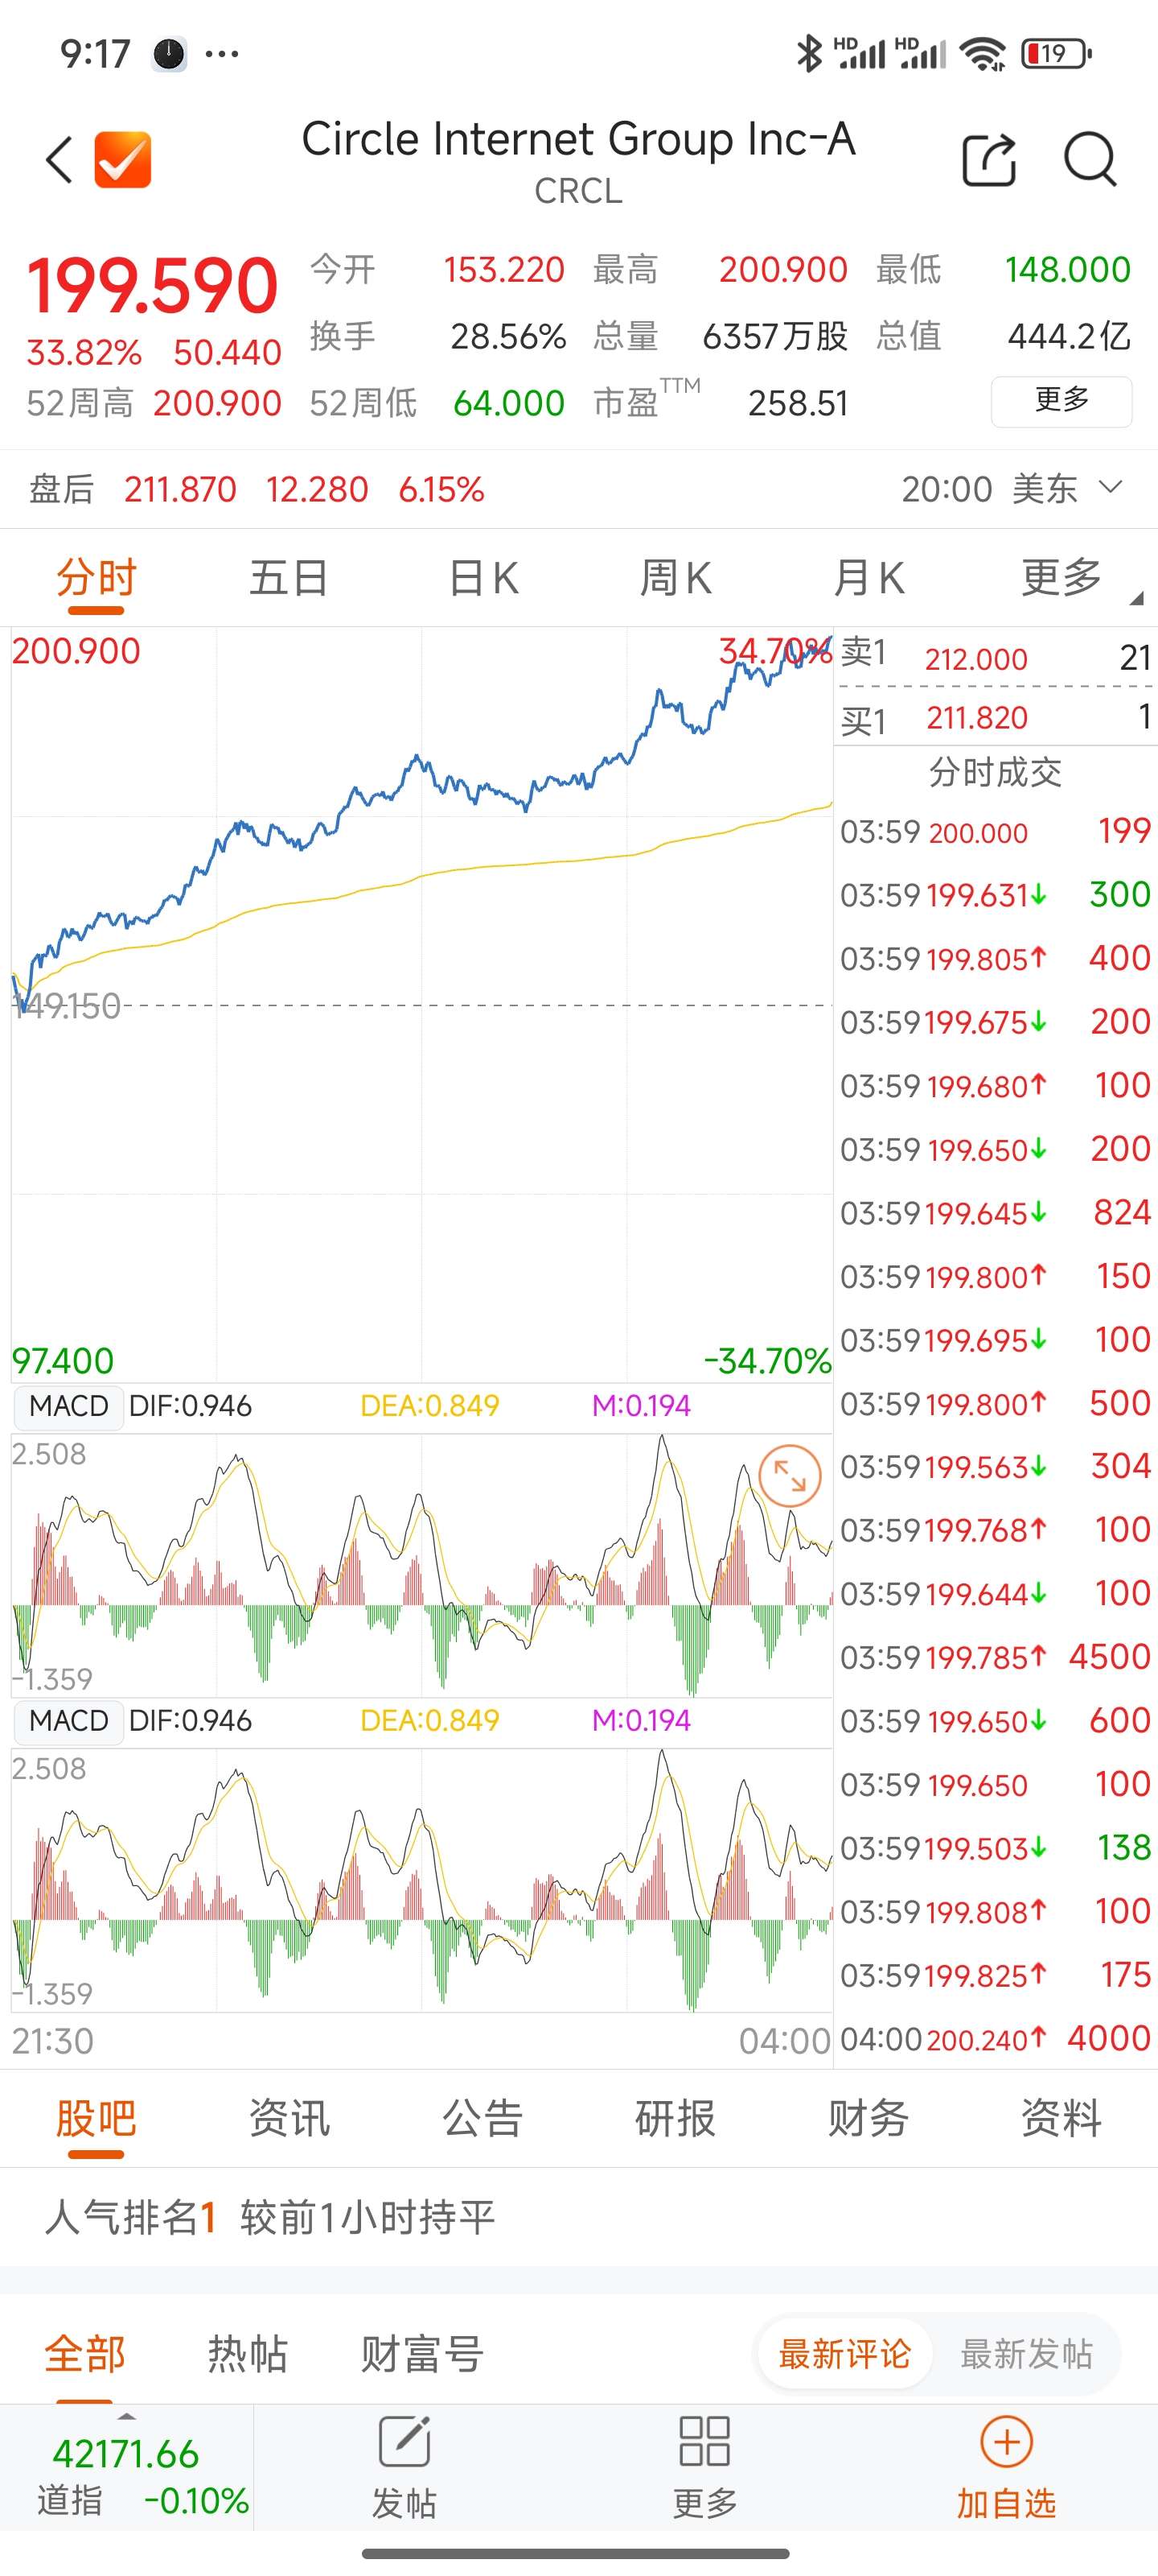Tap the 04:00 200.240 trade row
This screenshot has width=1158, height=2576.
[x=996, y=2038]
